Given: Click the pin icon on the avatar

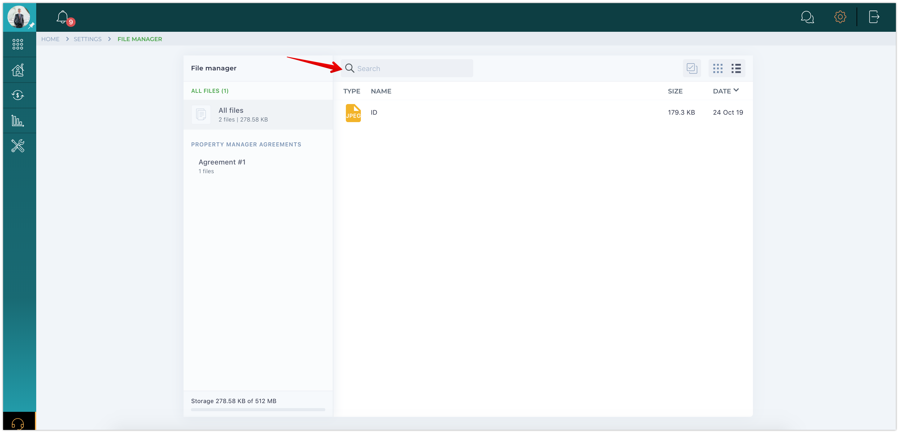Looking at the screenshot, I should point(31,26).
